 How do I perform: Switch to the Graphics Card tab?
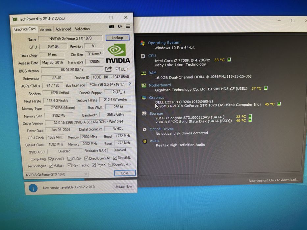(25, 29)
